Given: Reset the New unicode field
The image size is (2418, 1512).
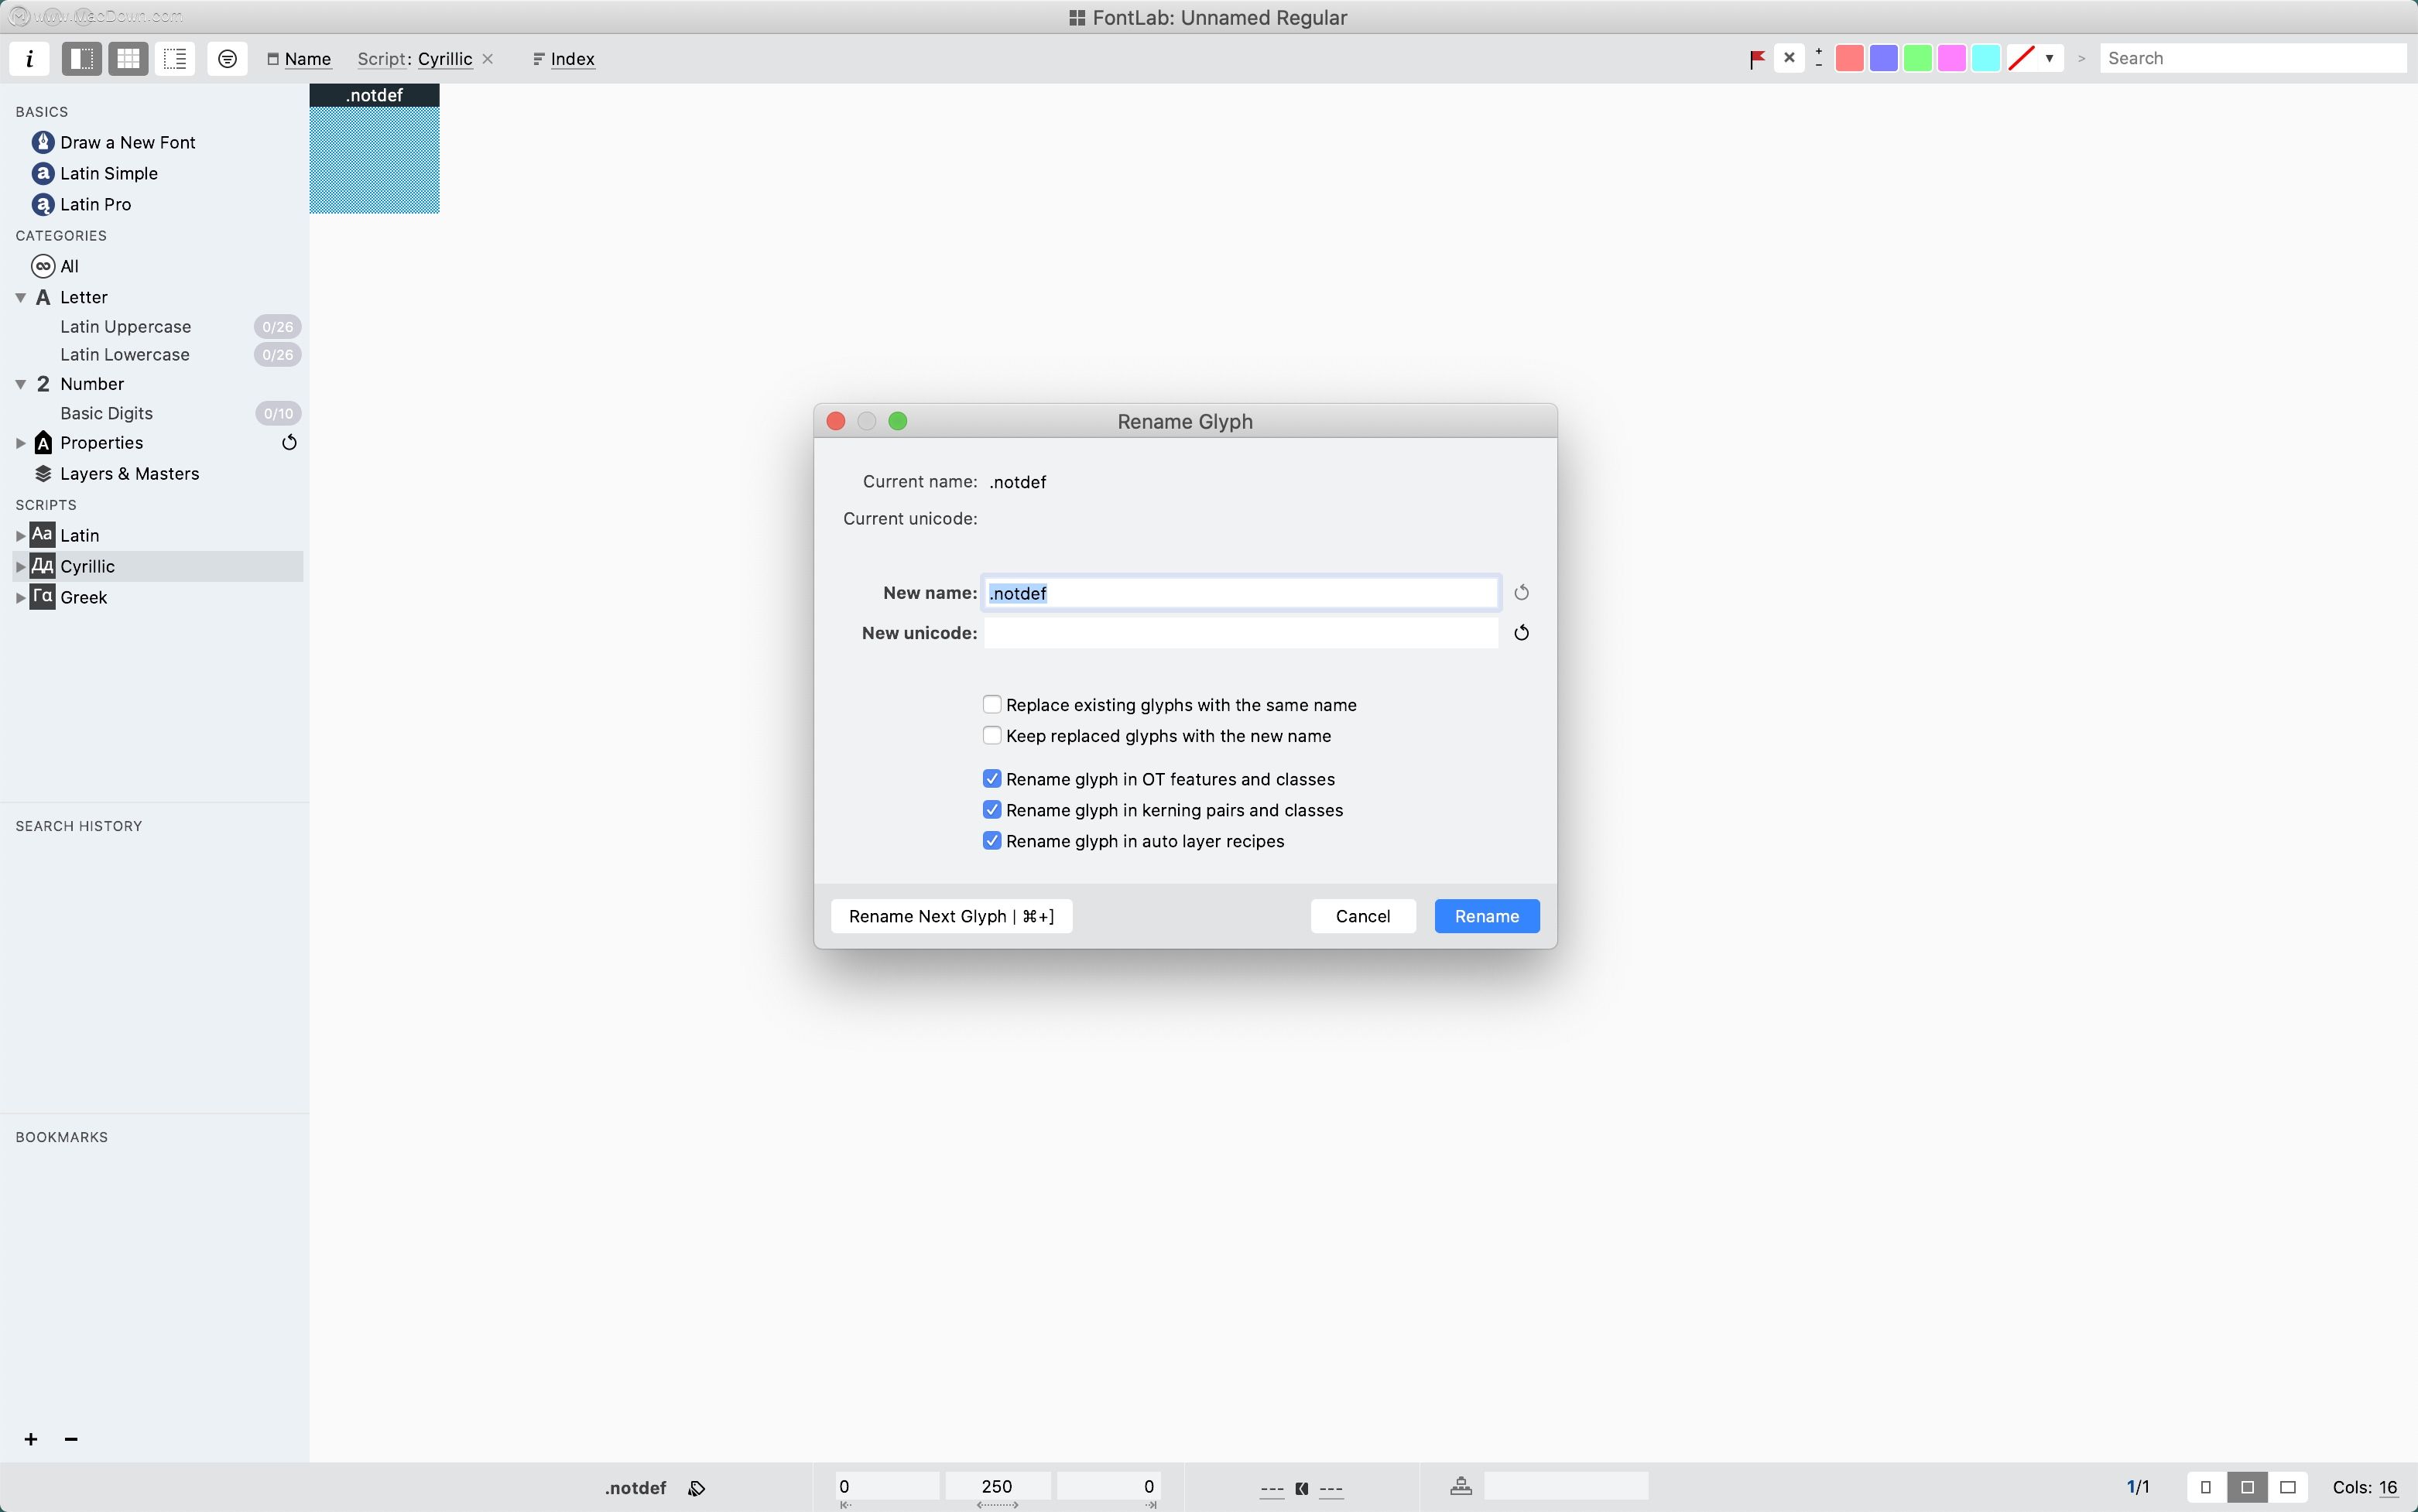Looking at the screenshot, I should [x=1521, y=633].
